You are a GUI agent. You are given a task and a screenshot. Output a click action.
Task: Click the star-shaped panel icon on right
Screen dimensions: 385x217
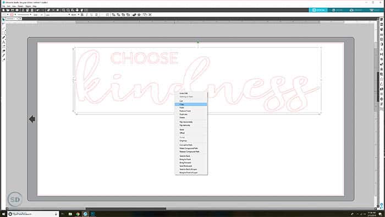[x=381, y=79]
